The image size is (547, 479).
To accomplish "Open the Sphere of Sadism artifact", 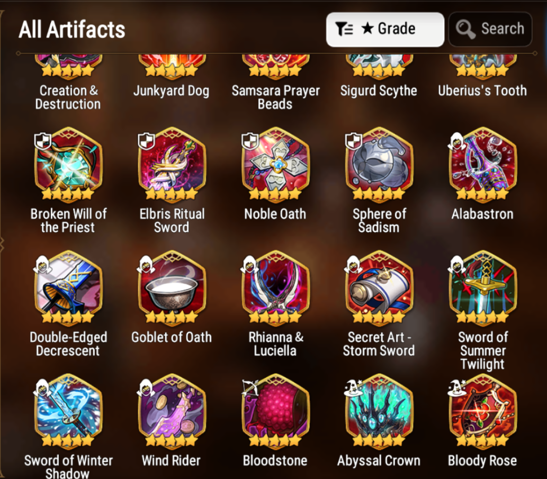I will (x=379, y=165).
